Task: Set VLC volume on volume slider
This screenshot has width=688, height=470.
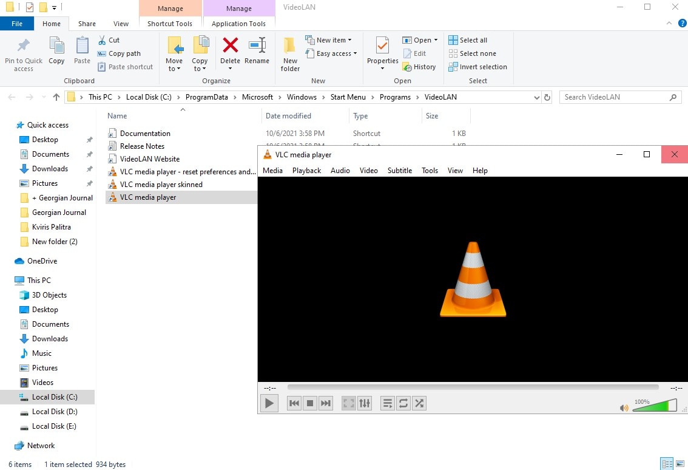Action: click(655, 405)
